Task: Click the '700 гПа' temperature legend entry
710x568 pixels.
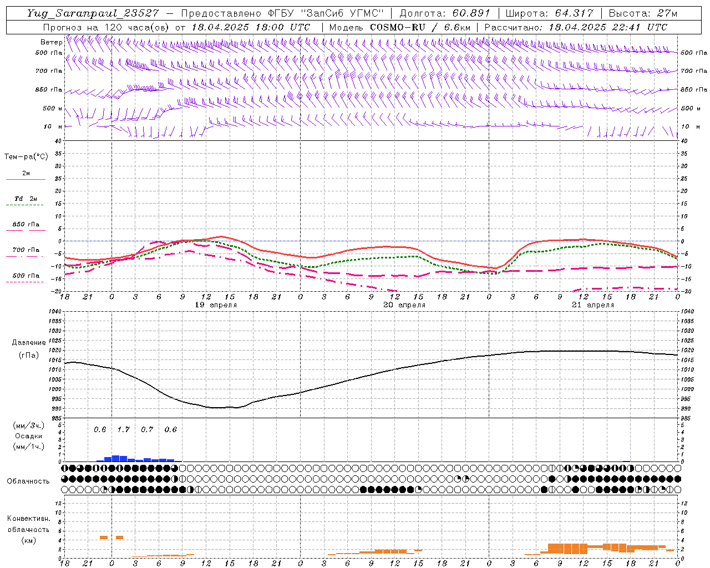Action: click(26, 250)
